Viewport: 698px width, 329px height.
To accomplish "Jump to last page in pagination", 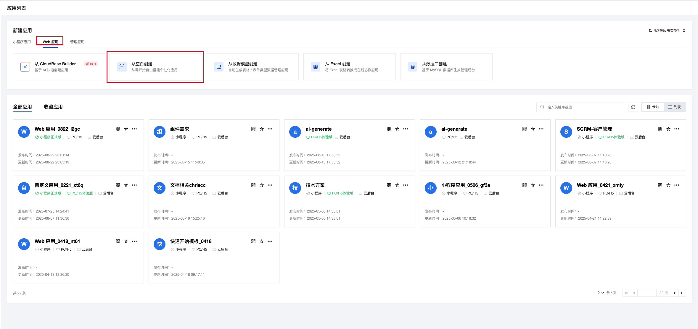I will (x=682, y=293).
